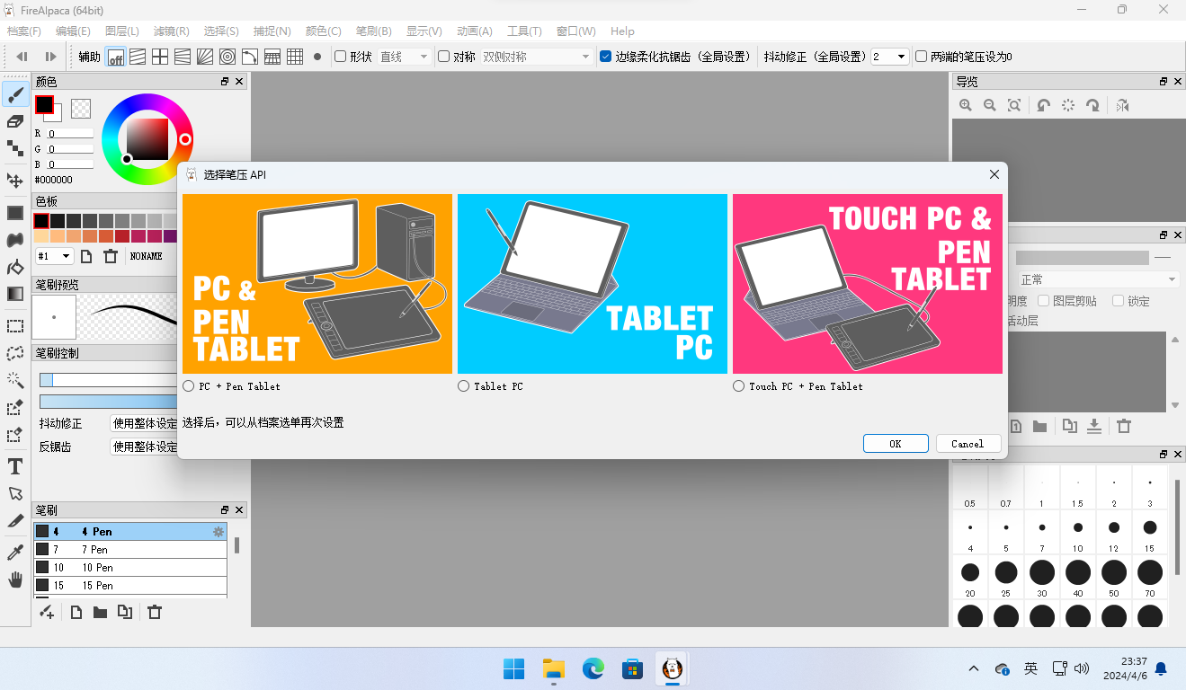This screenshot has height=690, width=1186.
Task: Enable concentric circle snap guide
Action: tap(227, 57)
